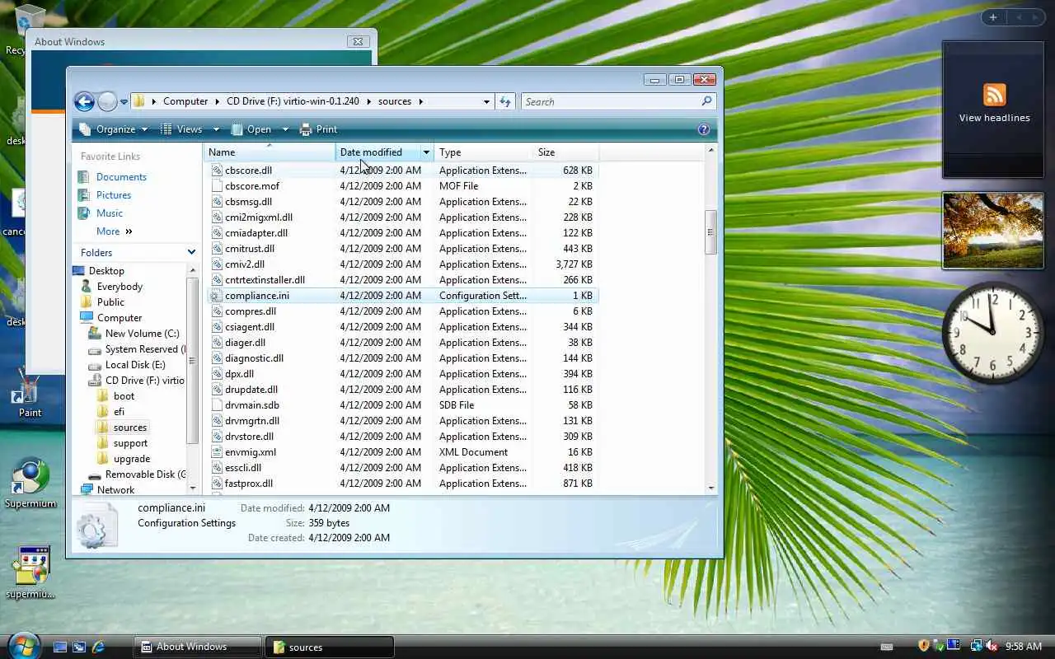Click the Views toolbar button
Viewport: 1055px width, 659px height.
coord(181,129)
